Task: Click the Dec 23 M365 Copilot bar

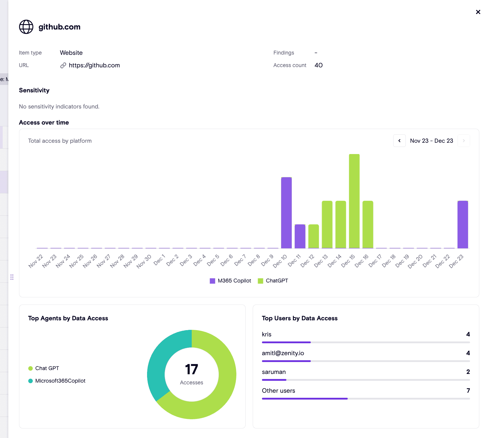Action: pyautogui.click(x=463, y=224)
